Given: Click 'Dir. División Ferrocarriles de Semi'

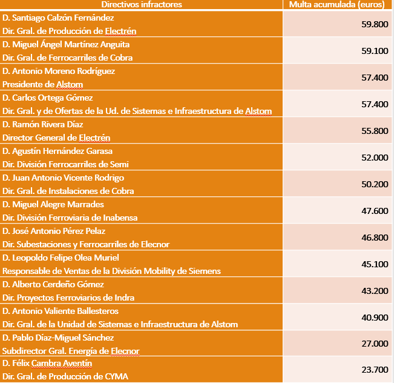Looking at the screenshot, I should click(x=65, y=165).
